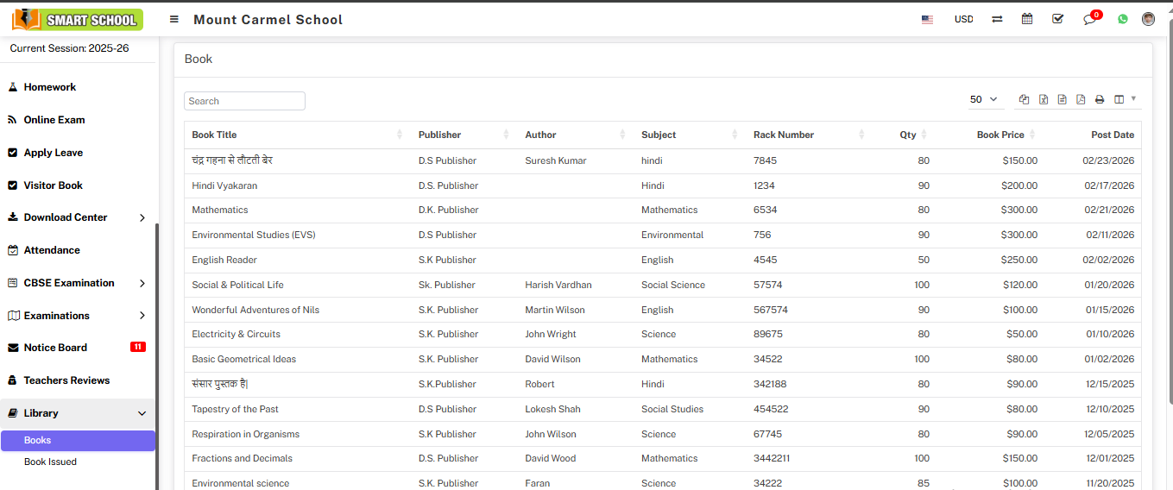Image resolution: width=1173 pixels, height=490 pixels.
Task: Click the copy table data icon
Action: coord(1024,100)
